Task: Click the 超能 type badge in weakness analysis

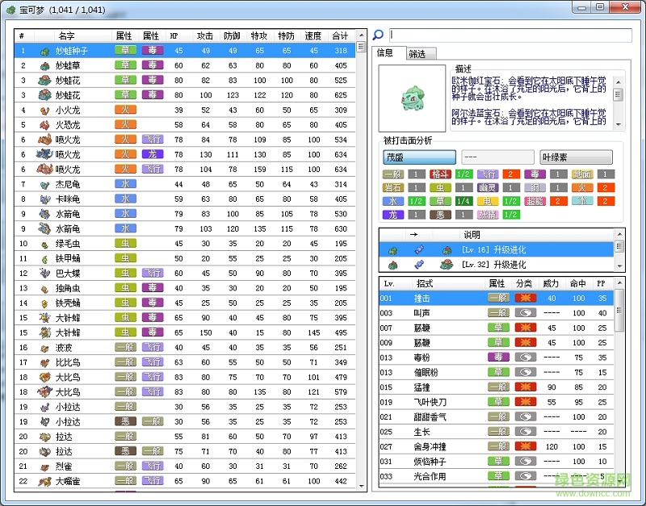Action: pos(535,201)
